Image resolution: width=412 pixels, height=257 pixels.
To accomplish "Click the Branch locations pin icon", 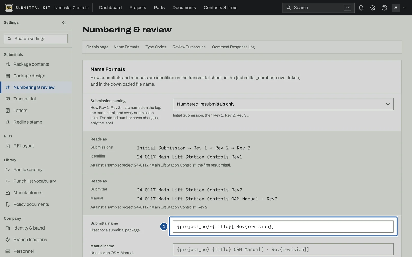I will [8, 240].
